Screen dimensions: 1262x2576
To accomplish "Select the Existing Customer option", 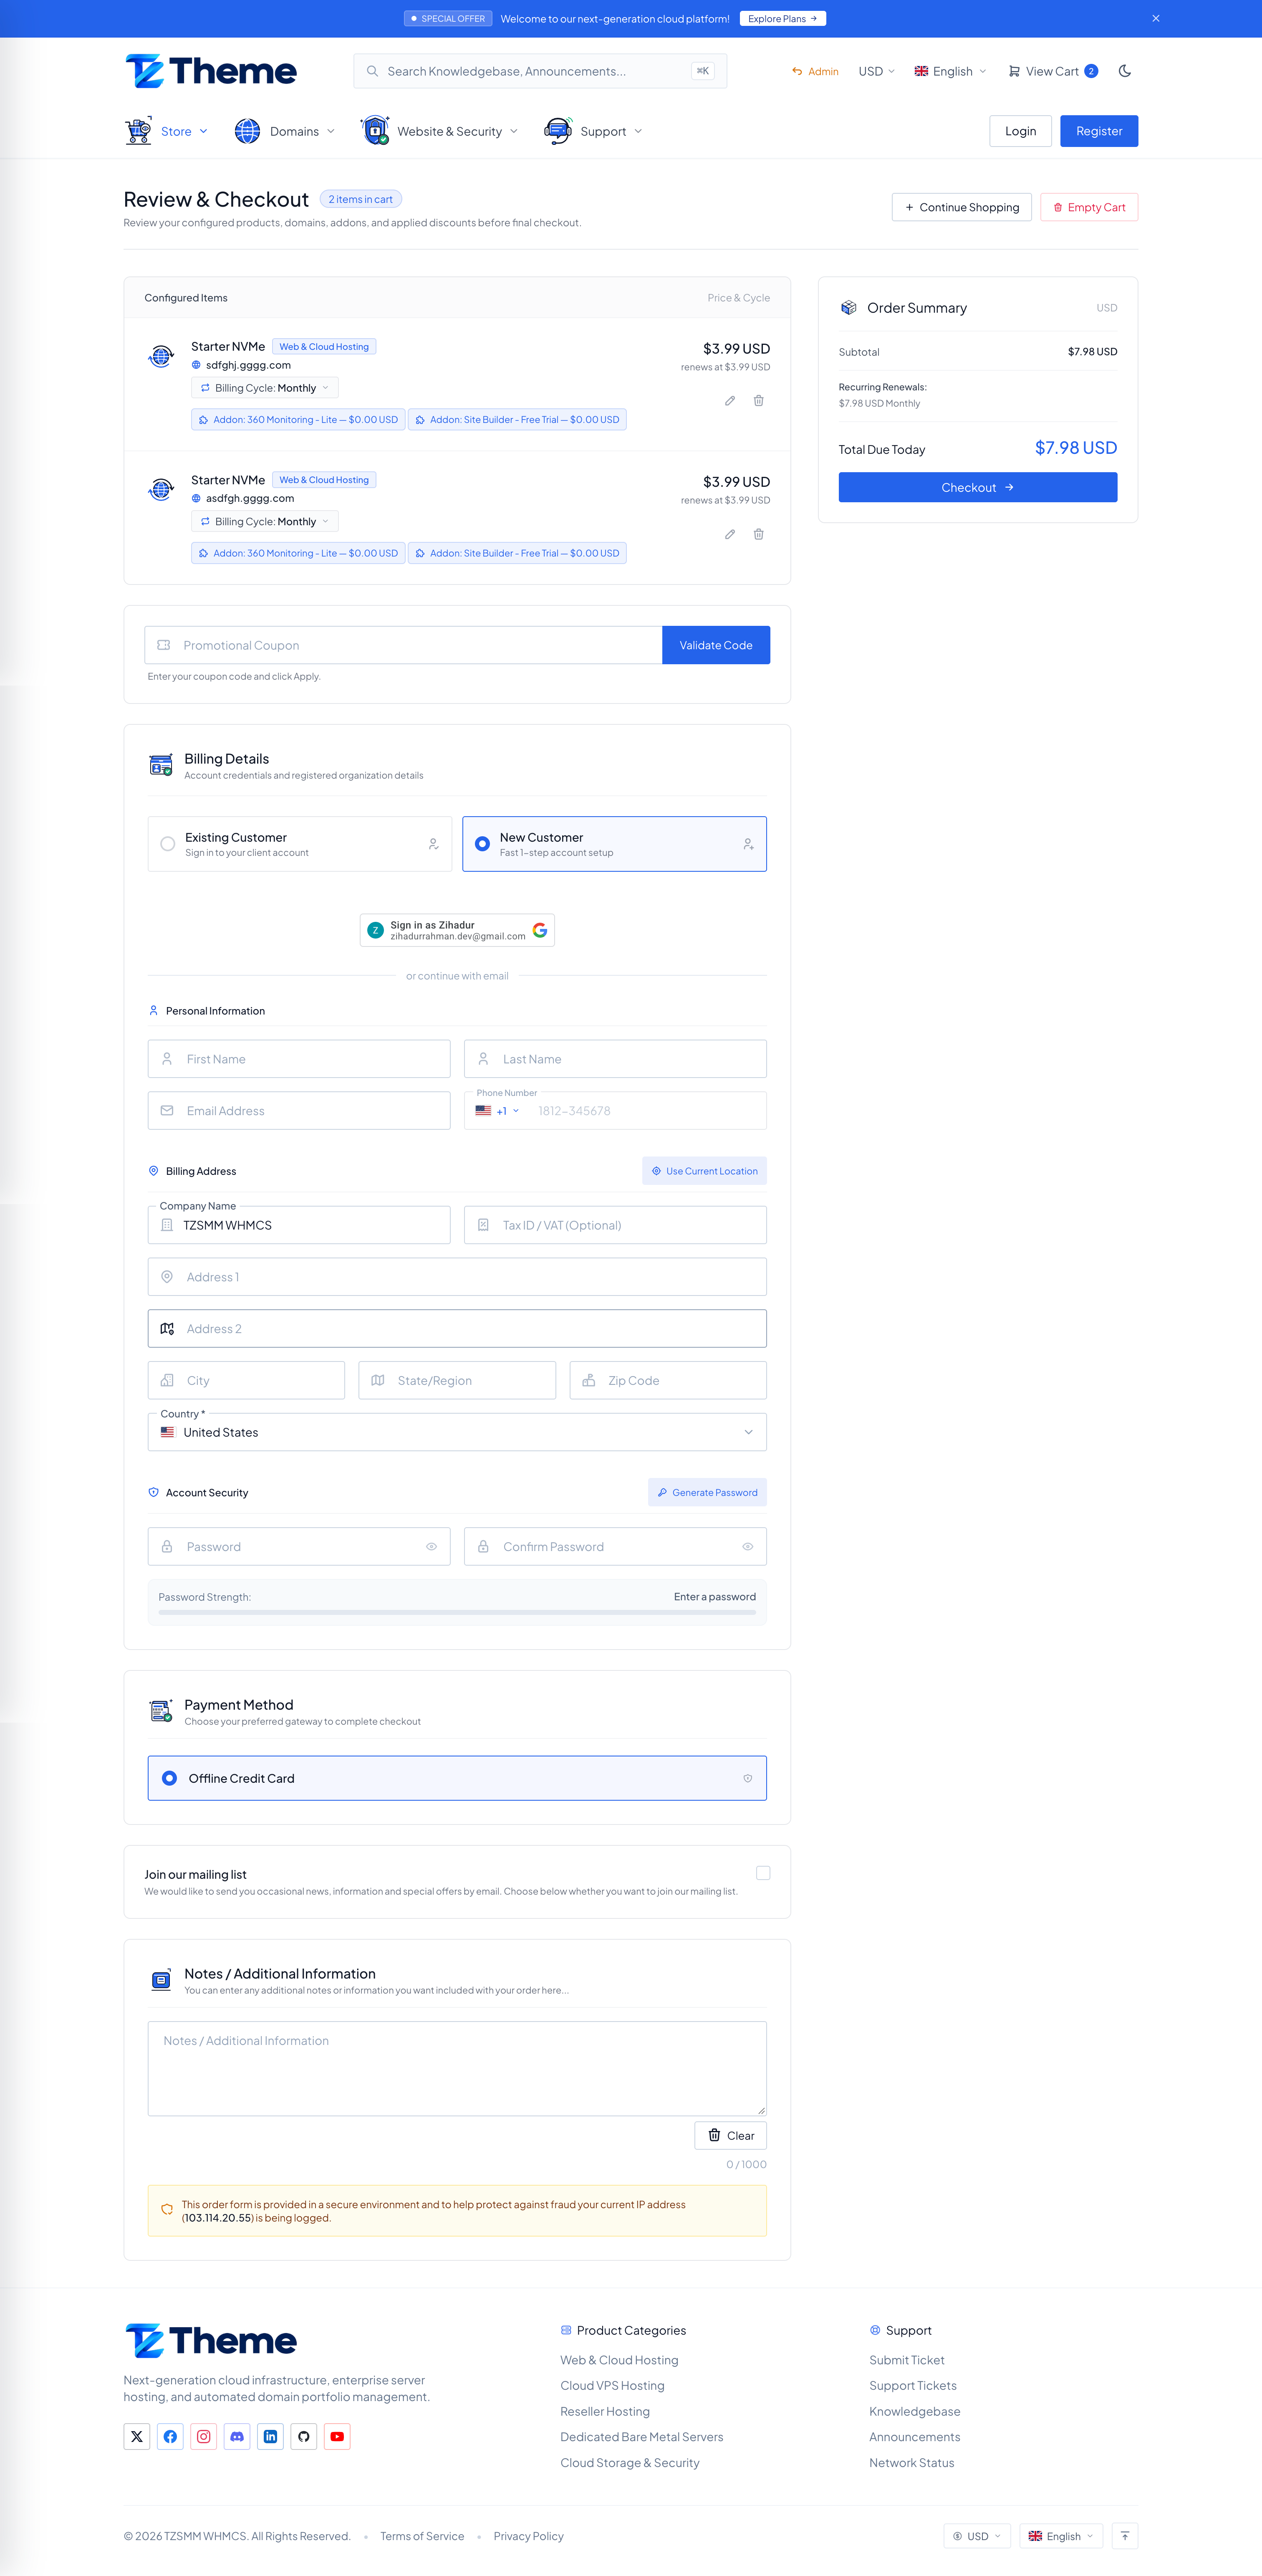I will [300, 844].
